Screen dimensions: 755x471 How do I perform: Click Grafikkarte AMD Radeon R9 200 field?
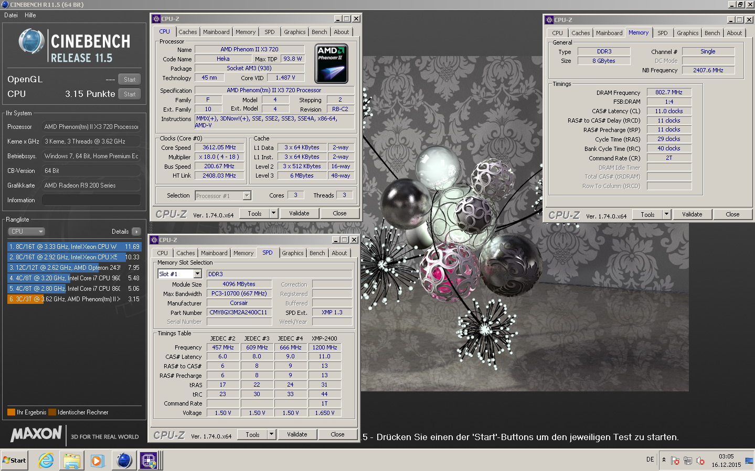click(91, 185)
